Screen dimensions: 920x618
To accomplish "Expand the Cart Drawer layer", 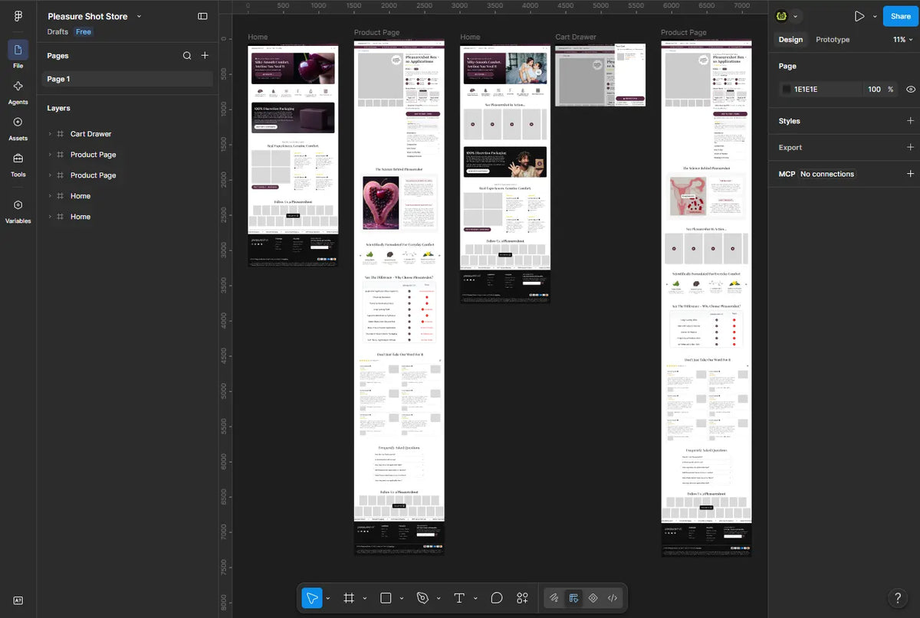I will tap(50, 134).
